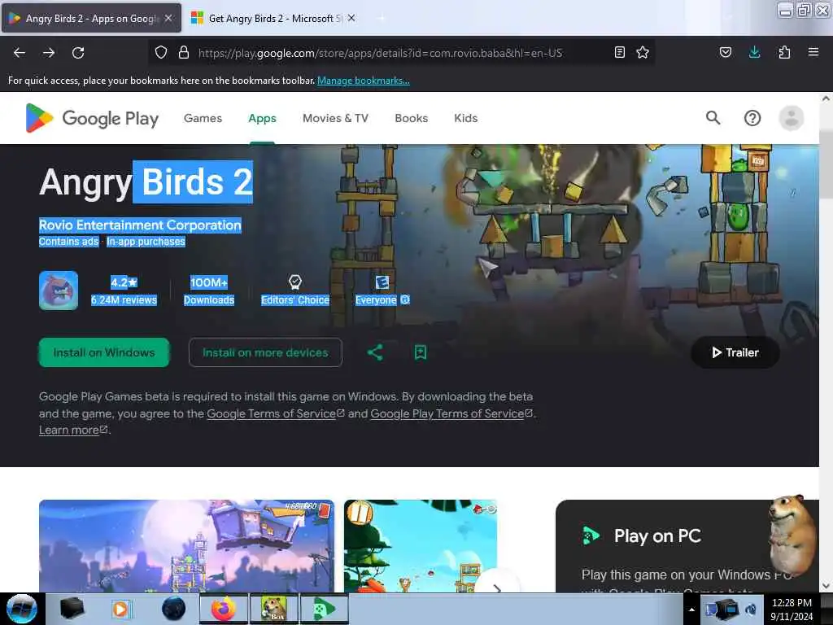This screenshot has width=833, height=625.
Task: Click the scrollbar up arrow
Action: [x=826, y=98]
